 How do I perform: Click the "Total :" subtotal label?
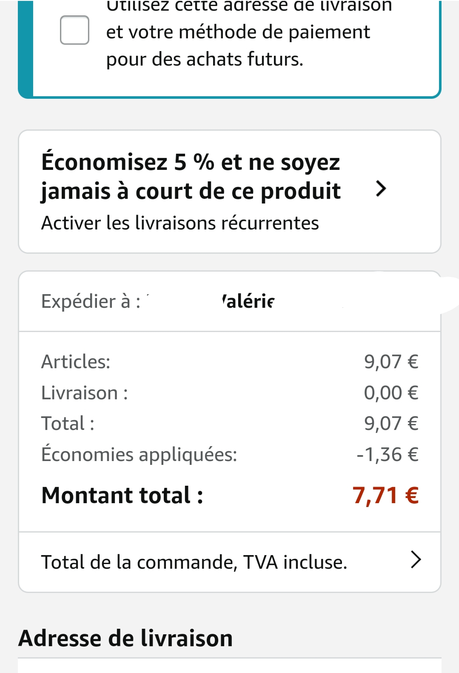pyautogui.click(x=68, y=424)
